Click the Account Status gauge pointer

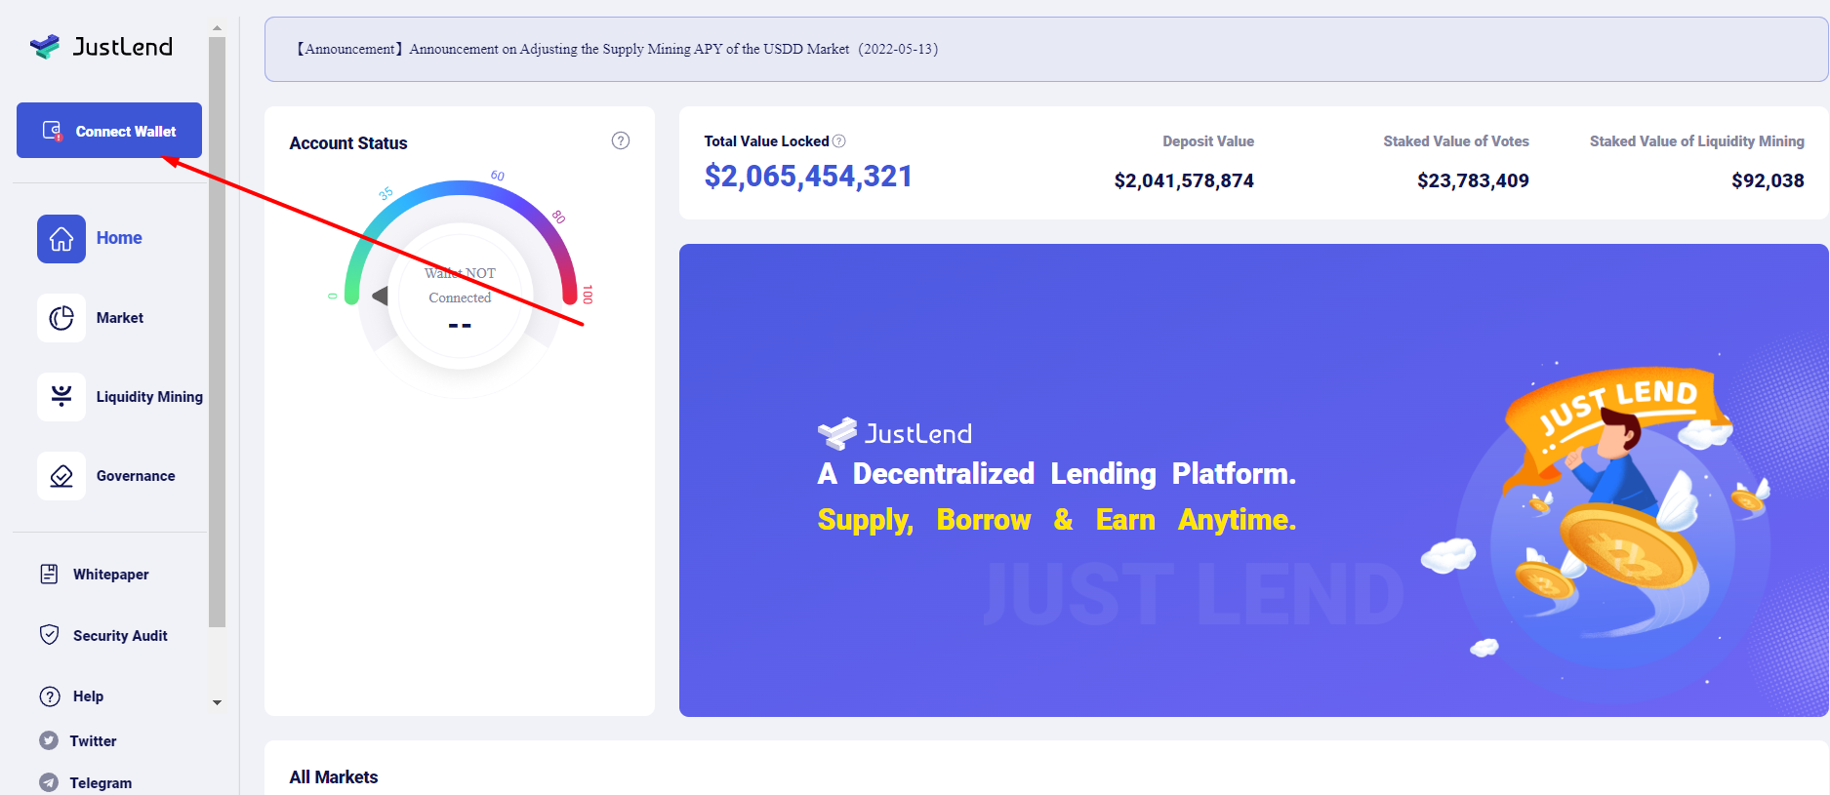click(x=381, y=296)
